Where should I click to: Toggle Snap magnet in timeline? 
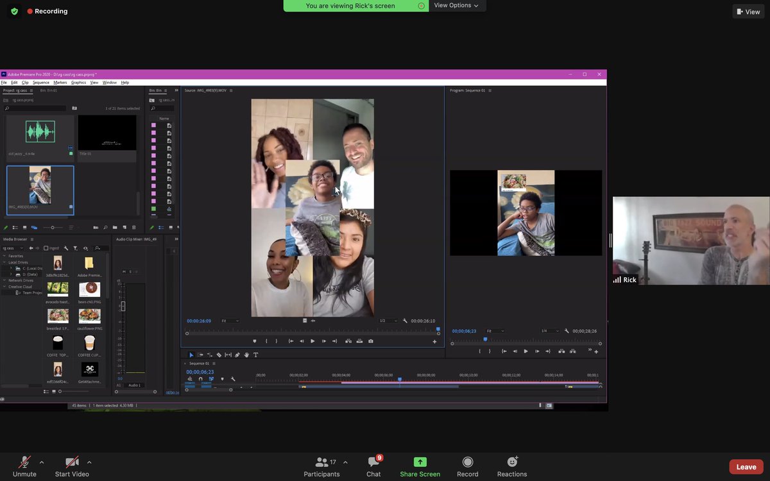tap(200, 379)
